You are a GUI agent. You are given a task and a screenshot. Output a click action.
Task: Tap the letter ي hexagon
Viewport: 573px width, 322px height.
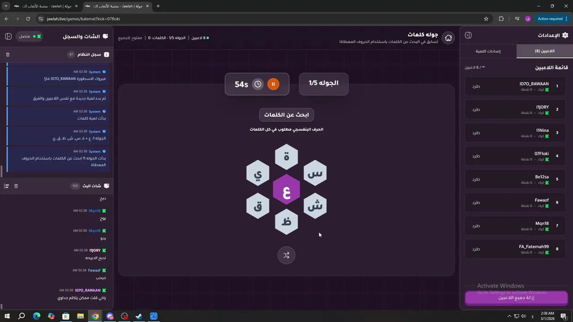coord(258,173)
